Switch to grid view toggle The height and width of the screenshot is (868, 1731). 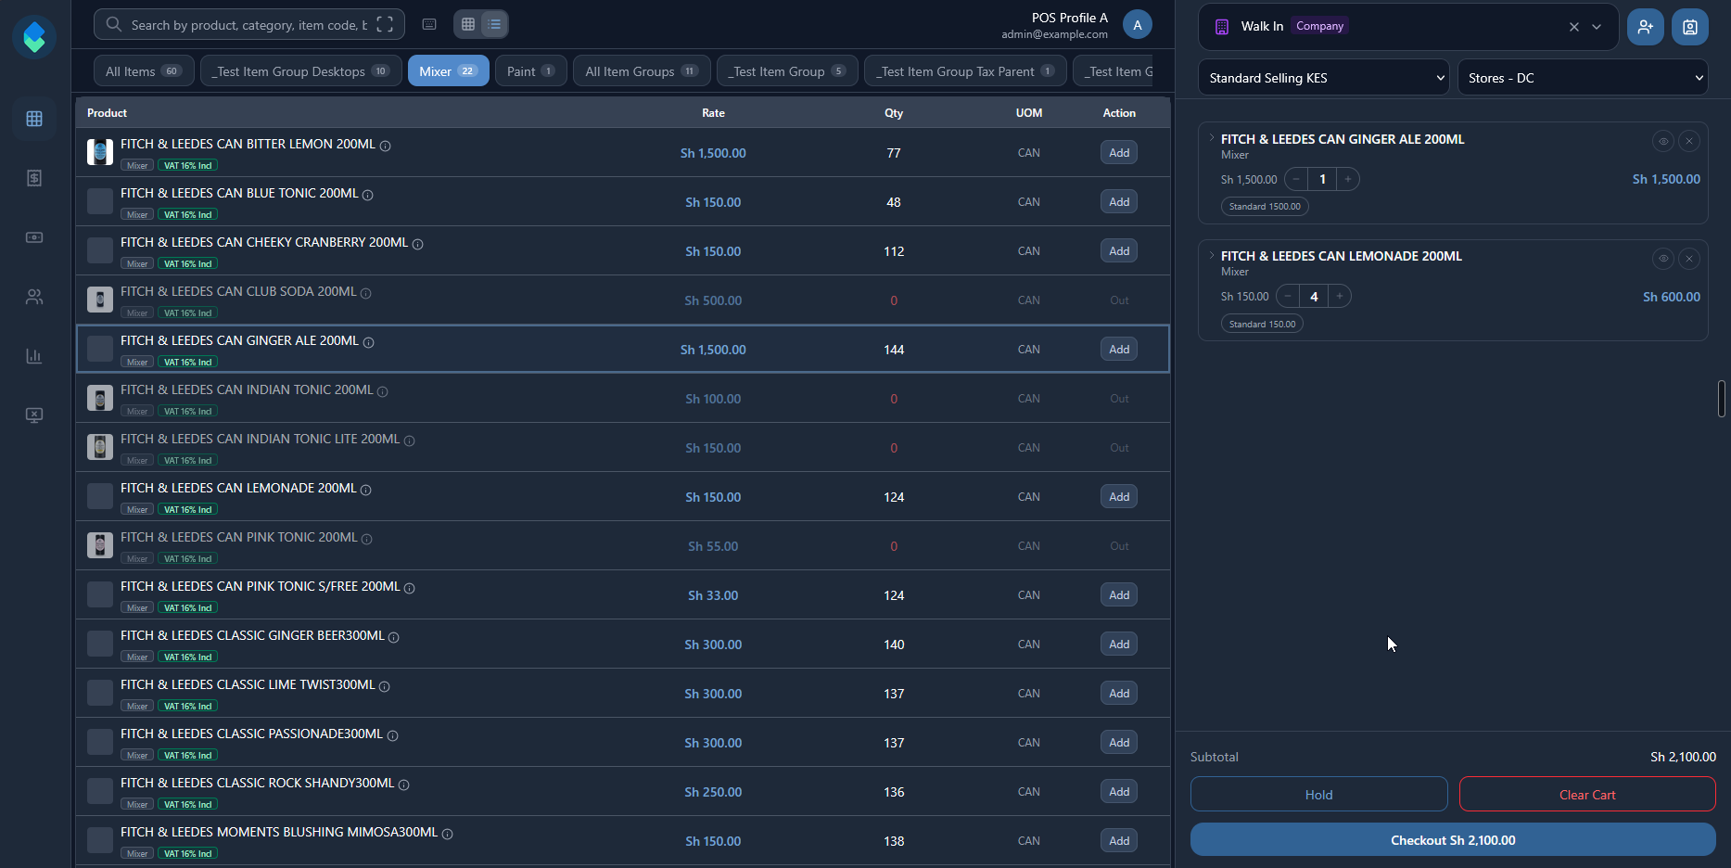[x=468, y=24]
